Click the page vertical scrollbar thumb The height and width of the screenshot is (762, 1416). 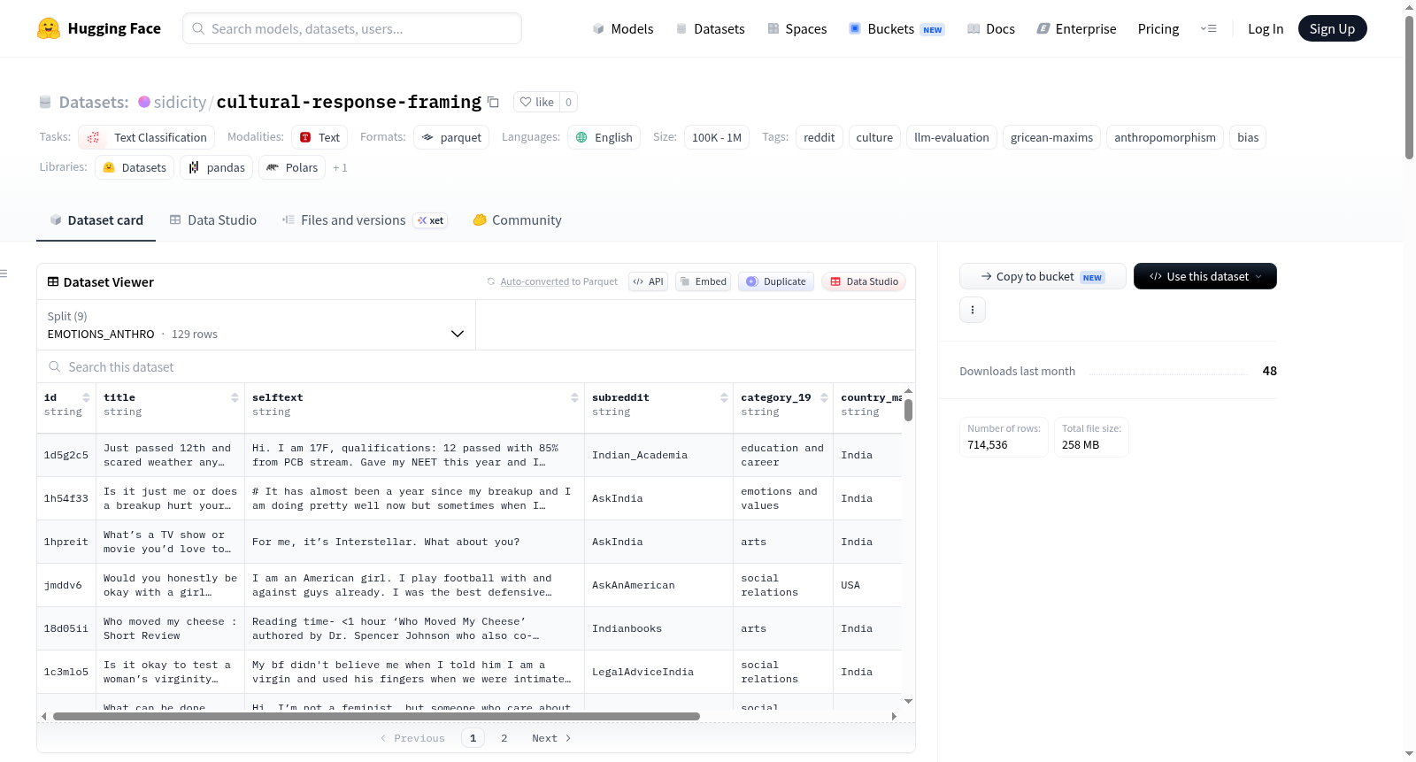click(x=1409, y=87)
